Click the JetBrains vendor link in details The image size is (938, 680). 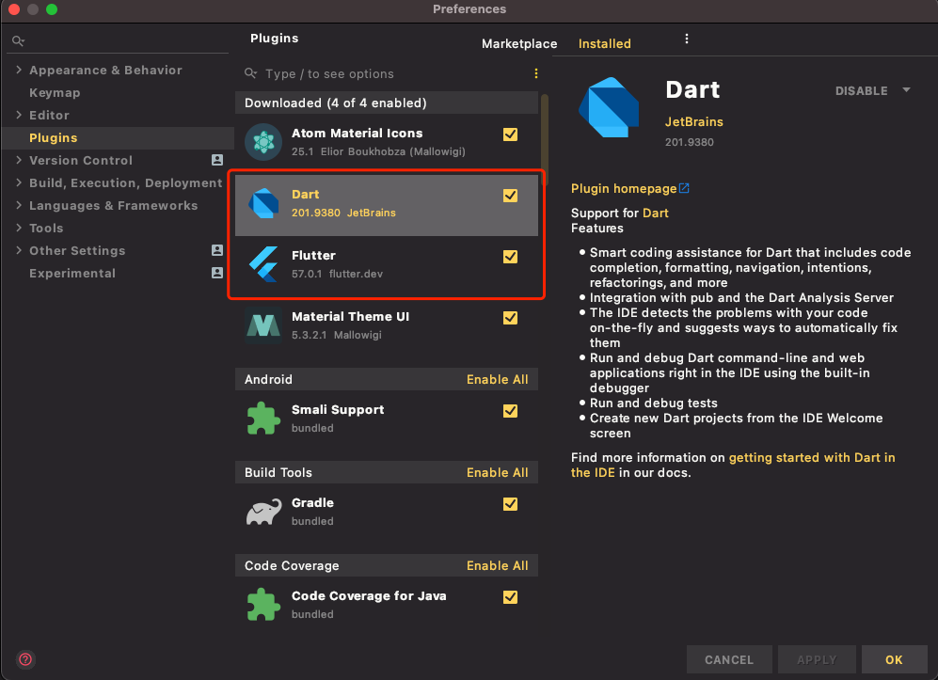click(694, 121)
